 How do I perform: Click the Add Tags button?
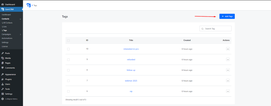coord(227,16)
